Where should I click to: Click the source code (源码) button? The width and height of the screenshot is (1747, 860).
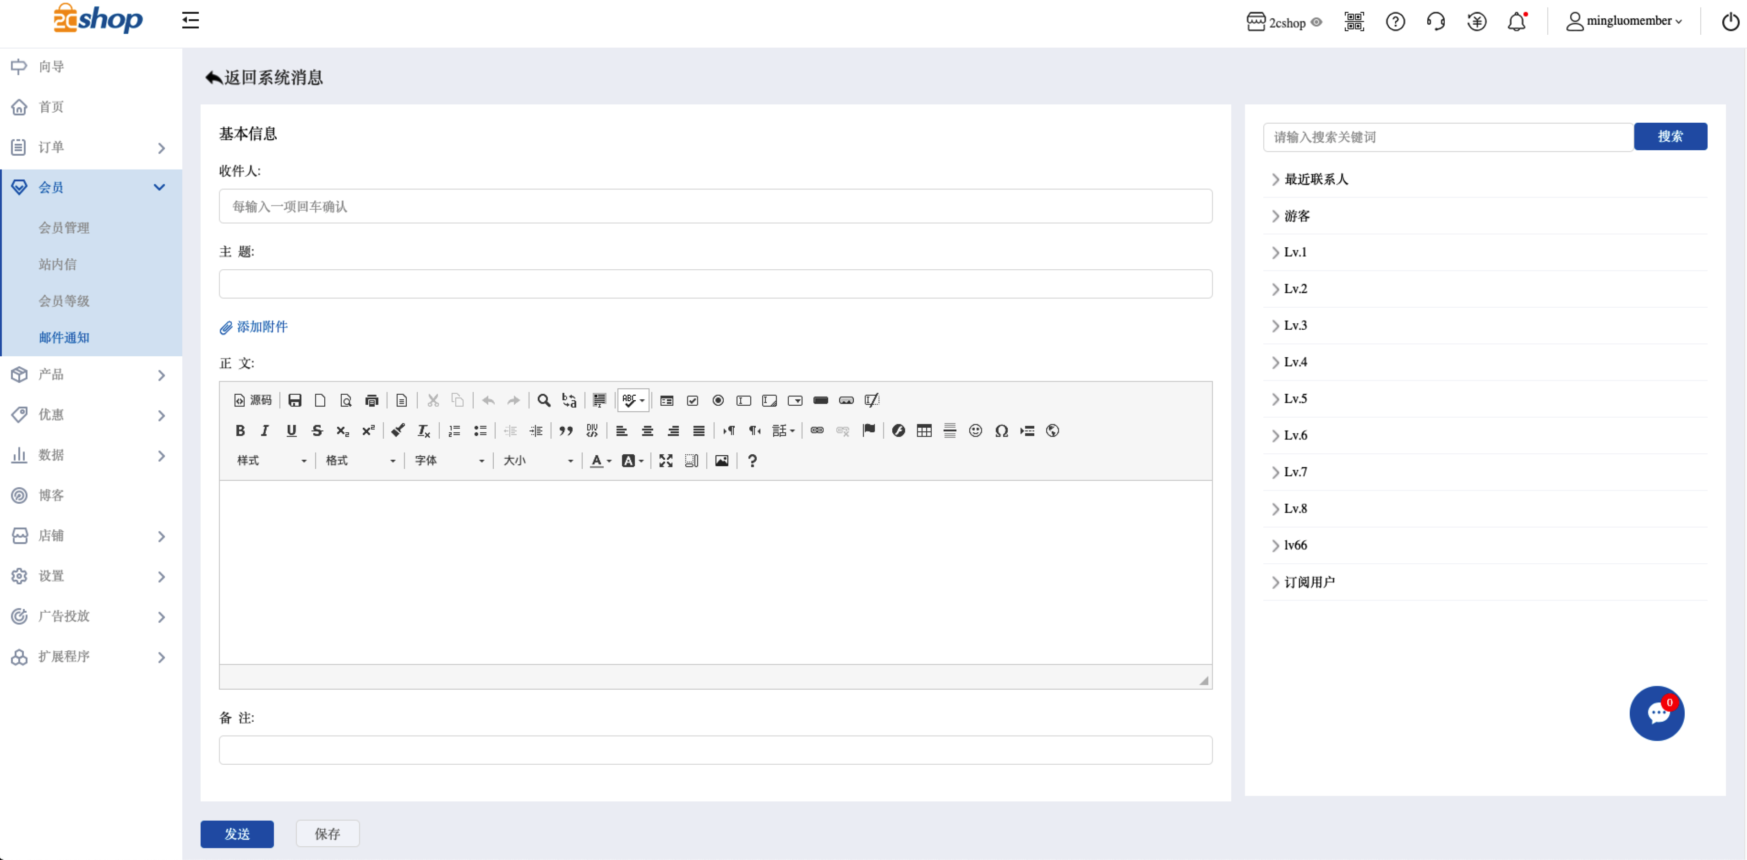pos(252,400)
